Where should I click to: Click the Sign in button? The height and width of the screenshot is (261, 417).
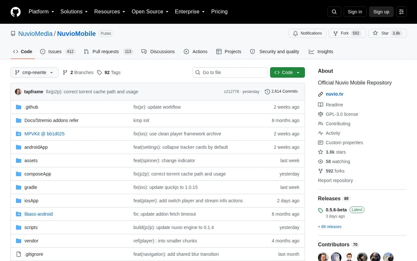pos(355,12)
